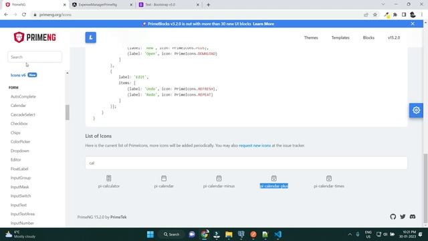Click the browser address bar

197,15
